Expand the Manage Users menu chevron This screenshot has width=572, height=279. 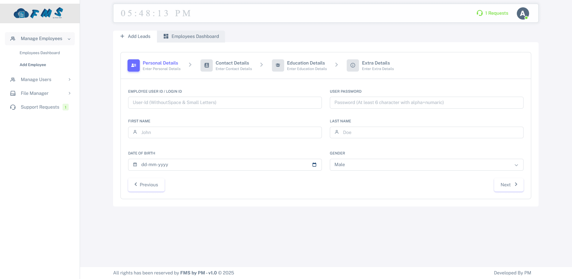(x=69, y=79)
